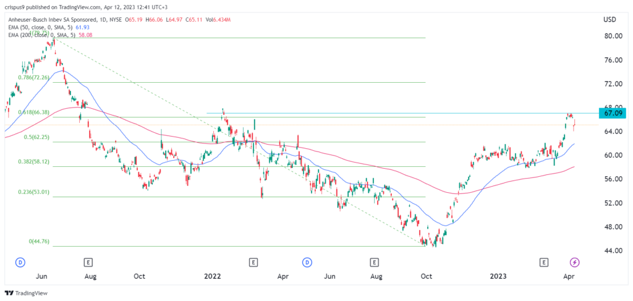This screenshot has width=633, height=301.
Task: Click the '2022' year label on time axis
Action: click(213, 277)
